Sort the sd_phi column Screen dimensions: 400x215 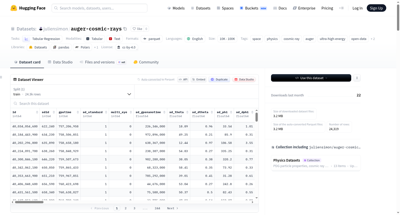231,112
